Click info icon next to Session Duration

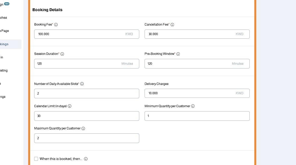click(x=62, y=54)
